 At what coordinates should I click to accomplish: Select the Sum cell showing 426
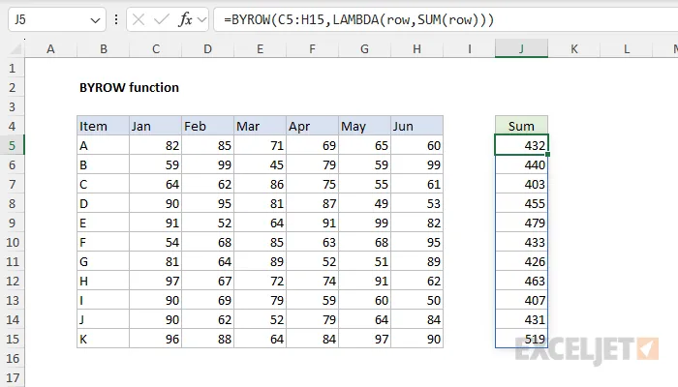click(x=521, y=262)
